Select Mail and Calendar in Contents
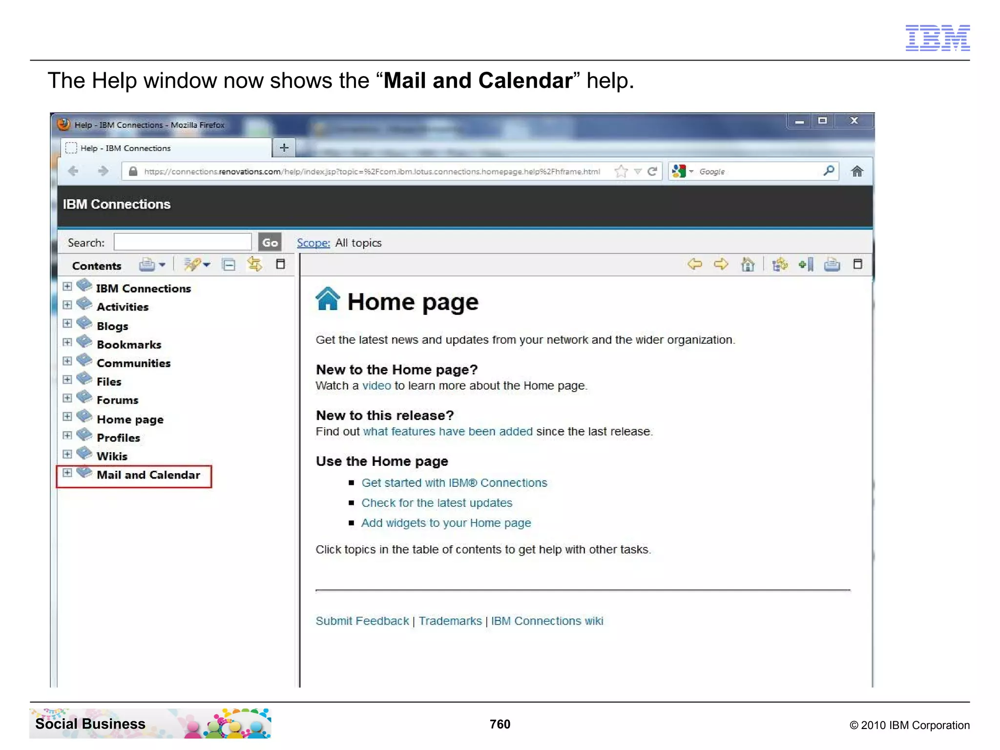This screenshot has height=750, width=1000. pos(148,475)
